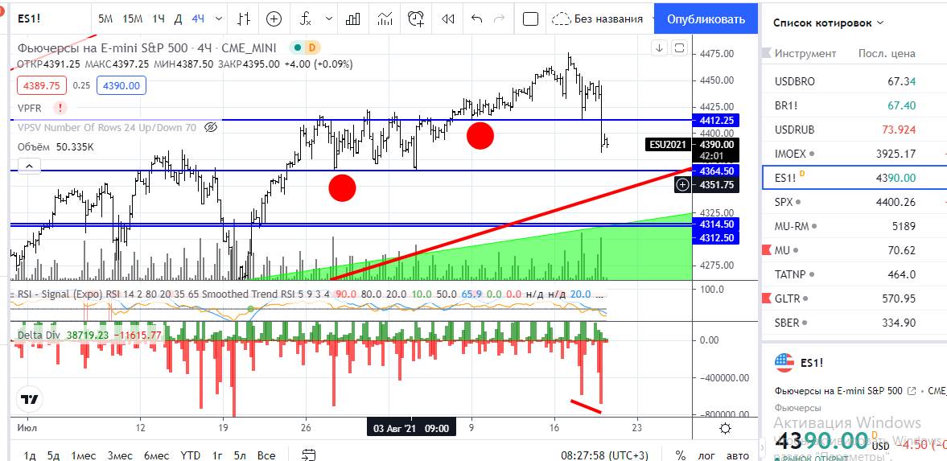Select the GLTR watchlist row
Screen dimensions: 947x461
tap(854, 298)
